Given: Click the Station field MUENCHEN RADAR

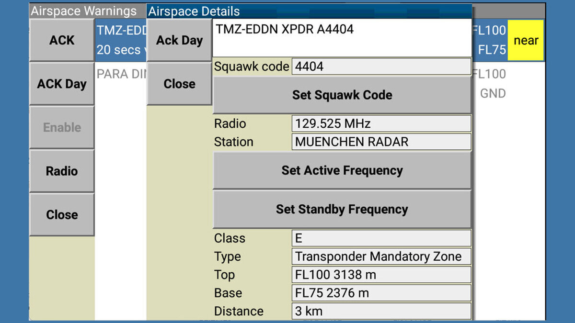Looking at the screenshot, I should click(381, 142).
